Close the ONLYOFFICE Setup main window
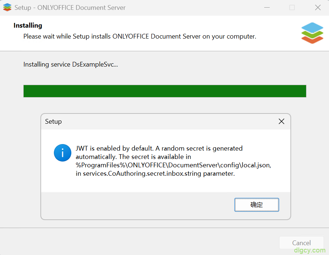The image size is (329, 255). pos(318,8)
